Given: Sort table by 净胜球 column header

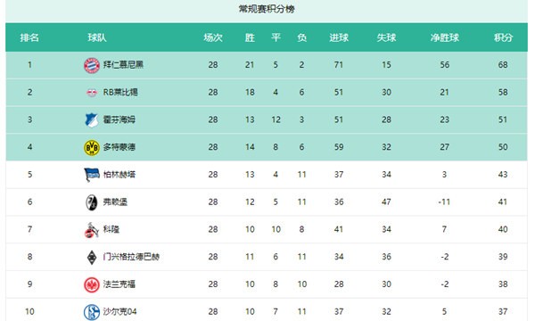Looking at the screenshot, I should tap(445, 37).
